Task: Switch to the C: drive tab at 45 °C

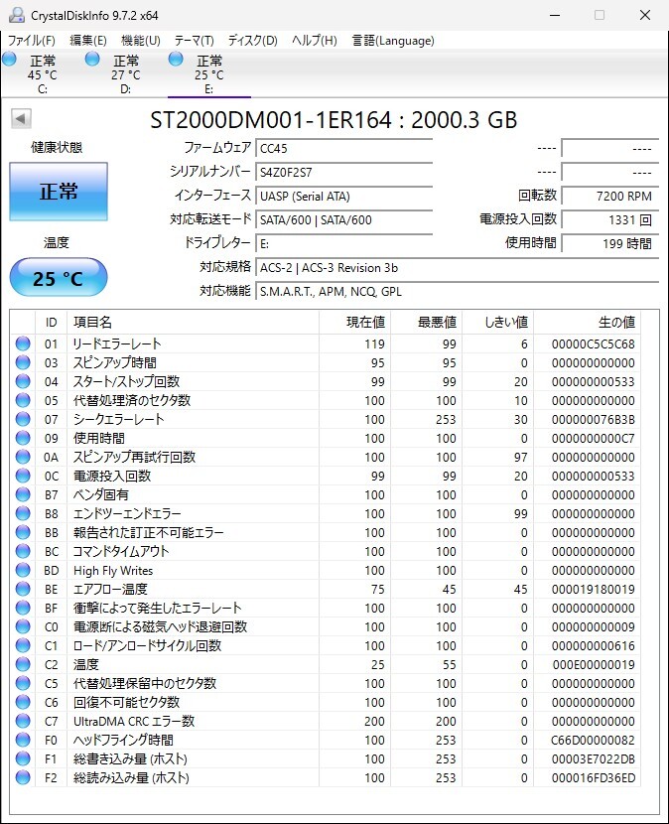Action: point(42,73)
